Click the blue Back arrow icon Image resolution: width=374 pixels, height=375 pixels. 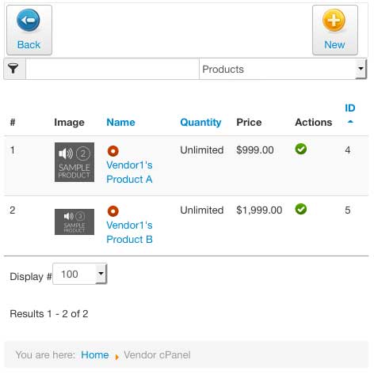click(x=29, y=21)
